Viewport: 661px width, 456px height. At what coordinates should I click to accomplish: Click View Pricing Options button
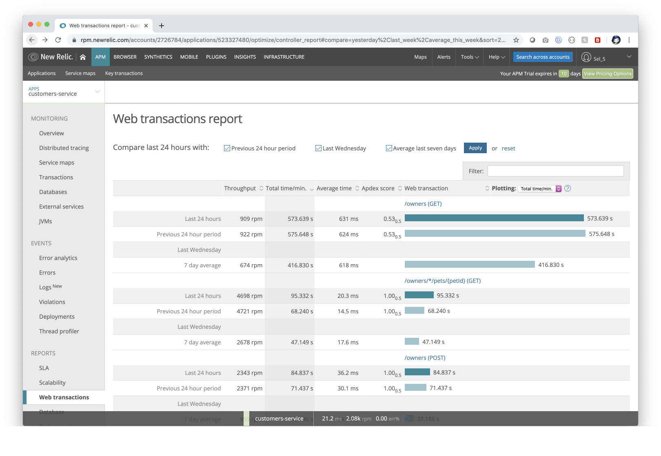tap(608, 74)
